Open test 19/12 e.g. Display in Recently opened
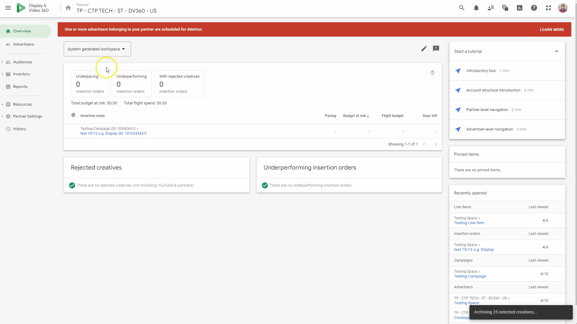The width and height of the screenshot is (577, 324). point(474,250)
